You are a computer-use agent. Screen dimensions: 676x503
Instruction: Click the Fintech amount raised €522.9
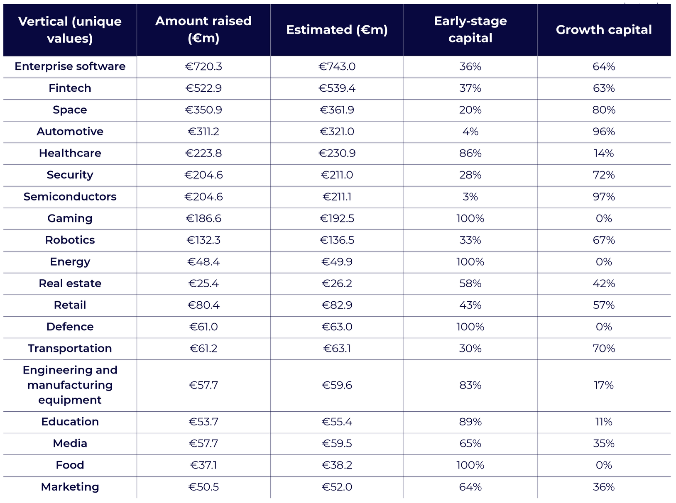pos(203,88)
